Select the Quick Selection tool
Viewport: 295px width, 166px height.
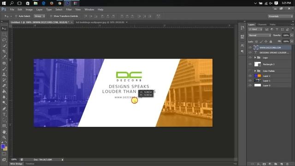coord(4,46)
